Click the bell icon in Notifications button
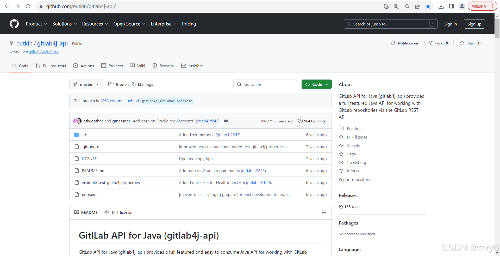 [393, 43]
